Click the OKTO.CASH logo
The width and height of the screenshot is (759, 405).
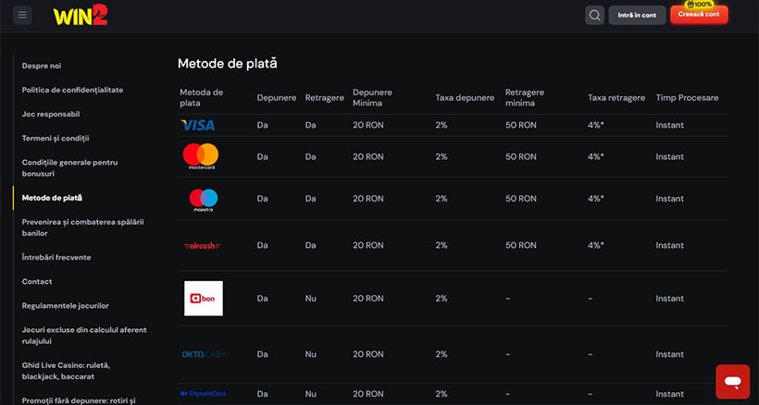click(203, 354)
